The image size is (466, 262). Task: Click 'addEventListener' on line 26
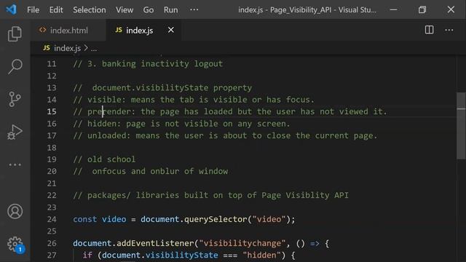coord(155,243)
